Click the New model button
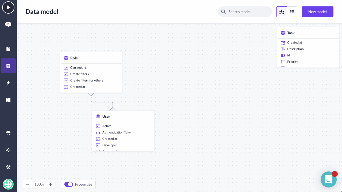This screenshot has height=192, width=342. click(317, 11)
